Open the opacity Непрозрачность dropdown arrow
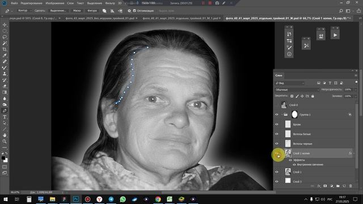The width and height of the screenshot is (363, 204). click(x=356, y=90)
